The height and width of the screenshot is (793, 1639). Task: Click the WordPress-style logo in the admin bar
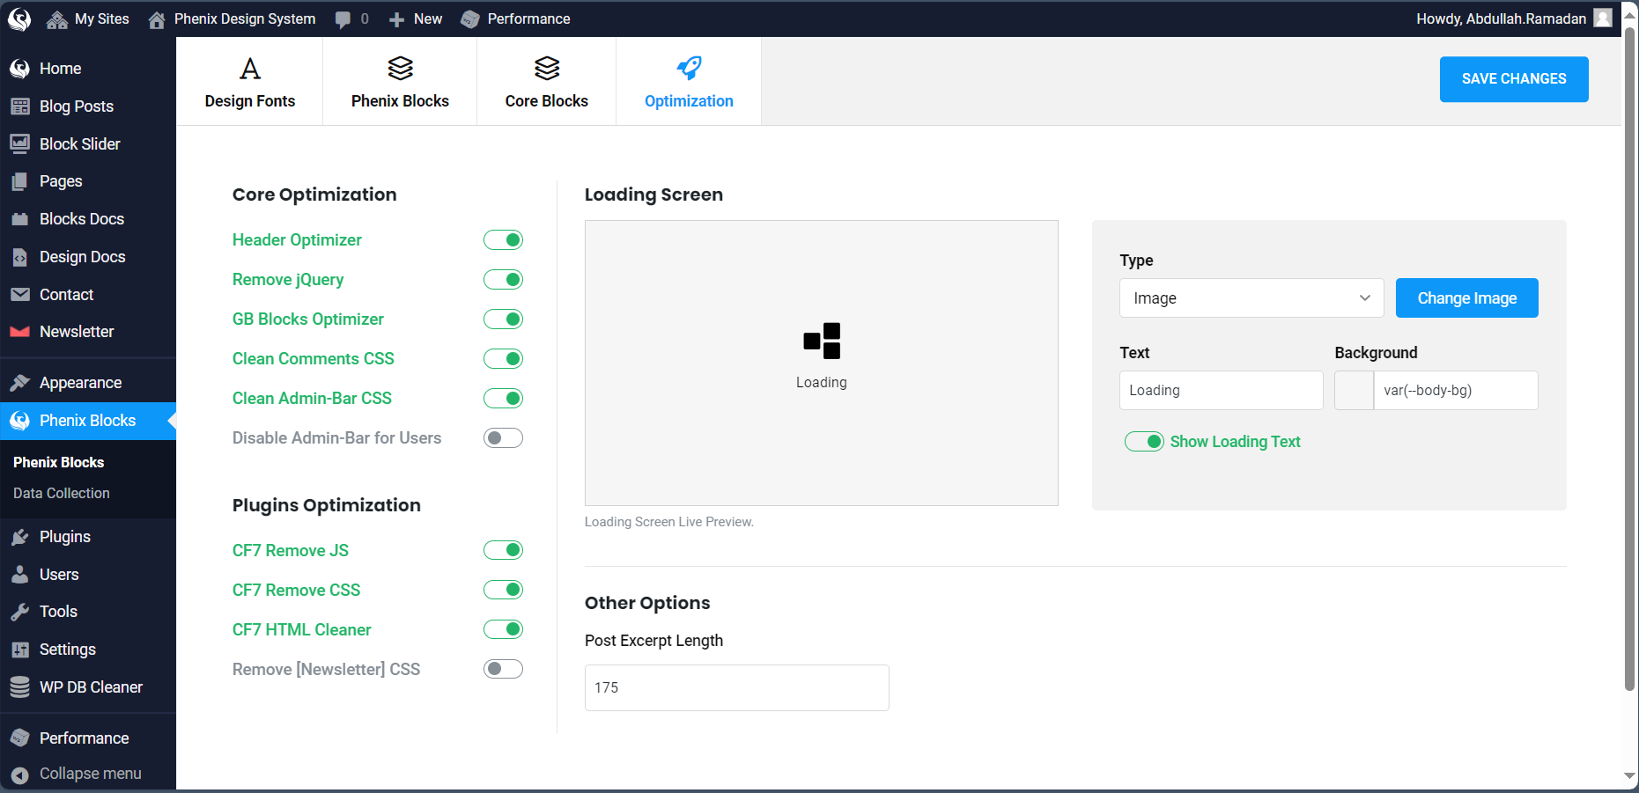pos(19,18)
